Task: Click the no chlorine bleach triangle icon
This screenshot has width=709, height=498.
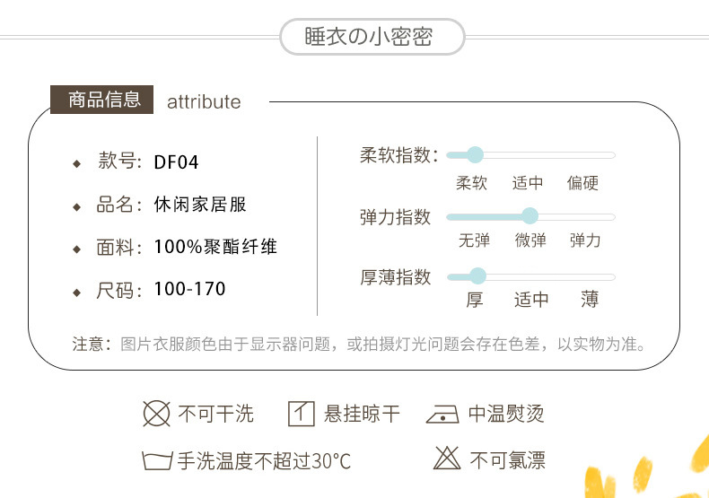Action: click(446, 459)
